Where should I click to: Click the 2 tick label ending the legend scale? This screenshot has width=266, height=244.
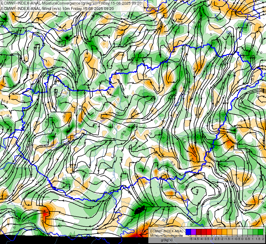(263, 239)
